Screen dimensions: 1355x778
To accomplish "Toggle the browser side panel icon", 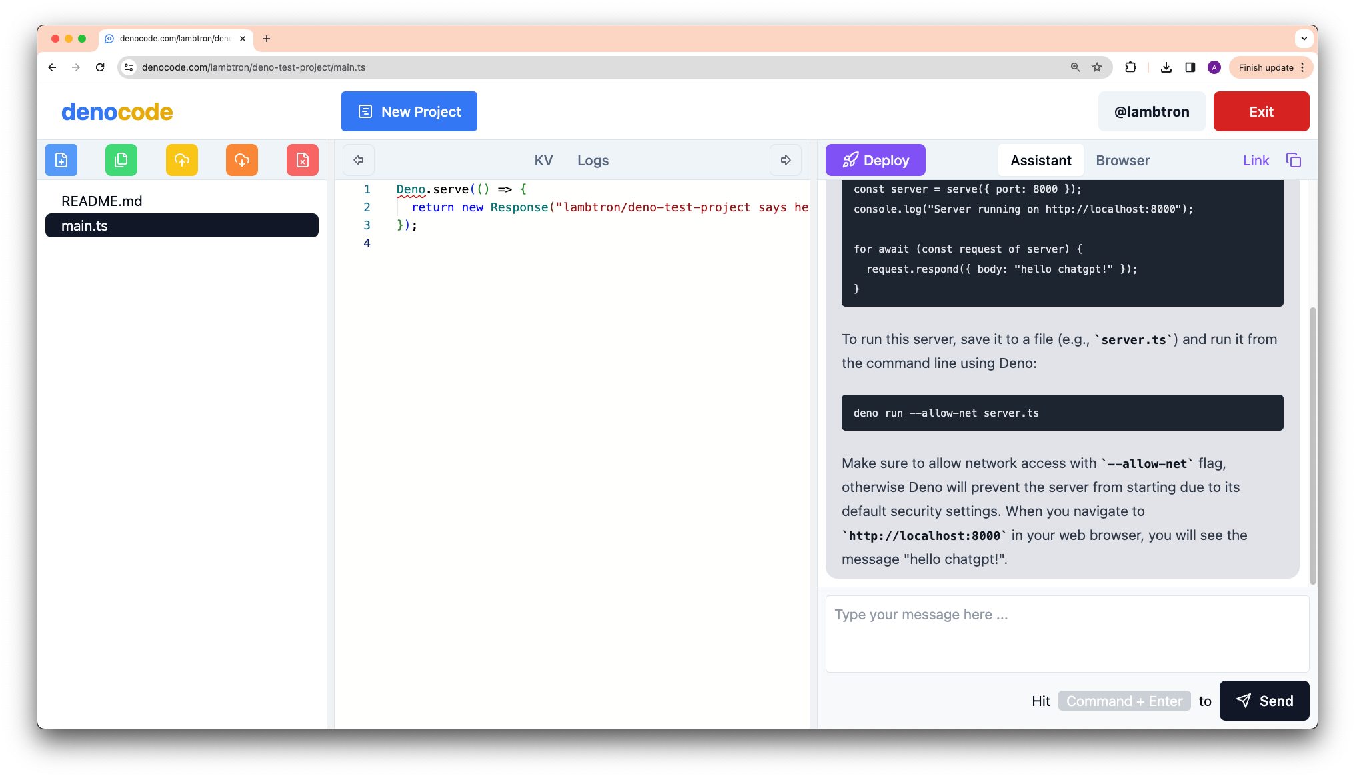I will pyautogui.click(x=1190, y=67).
